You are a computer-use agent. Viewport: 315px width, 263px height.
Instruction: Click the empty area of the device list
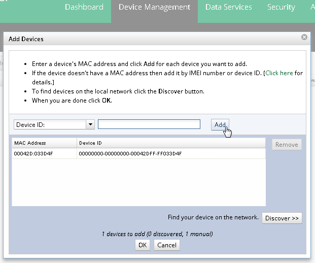click(x=138, y=183)
